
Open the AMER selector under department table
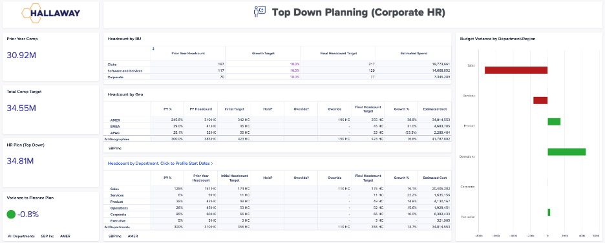[x=133, y=236]
